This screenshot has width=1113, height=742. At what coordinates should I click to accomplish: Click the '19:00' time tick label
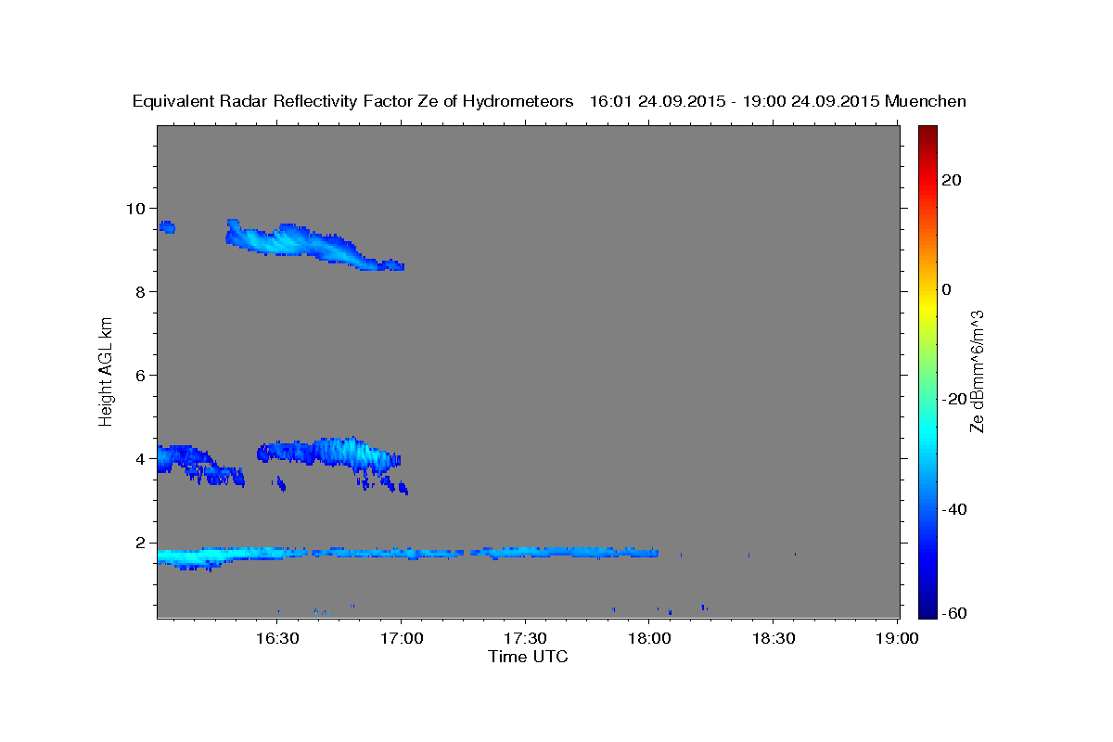pyautogui.click(x=898, y=638)
